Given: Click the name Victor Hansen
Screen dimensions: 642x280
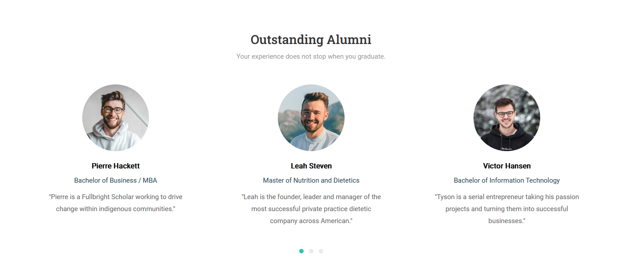Looking at the screenshot, I should [x=506, y=165].
